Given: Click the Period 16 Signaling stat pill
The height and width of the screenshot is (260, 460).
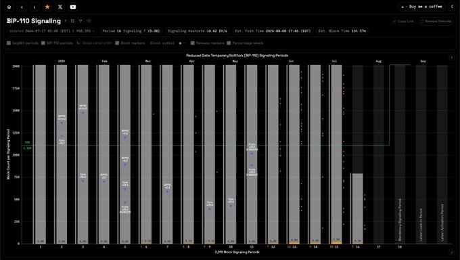Looking at the screenshot, I should (x=131, y=31).
